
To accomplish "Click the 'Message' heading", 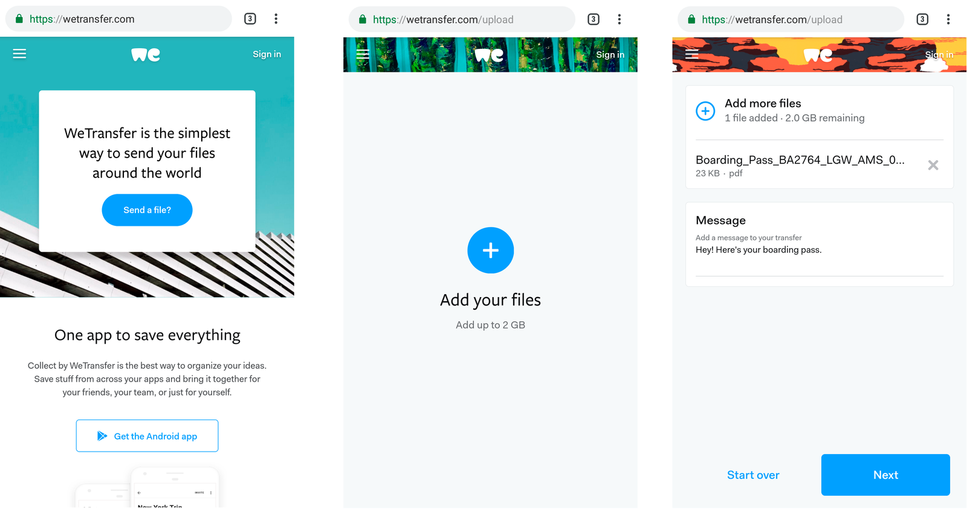I will [720, 220].
